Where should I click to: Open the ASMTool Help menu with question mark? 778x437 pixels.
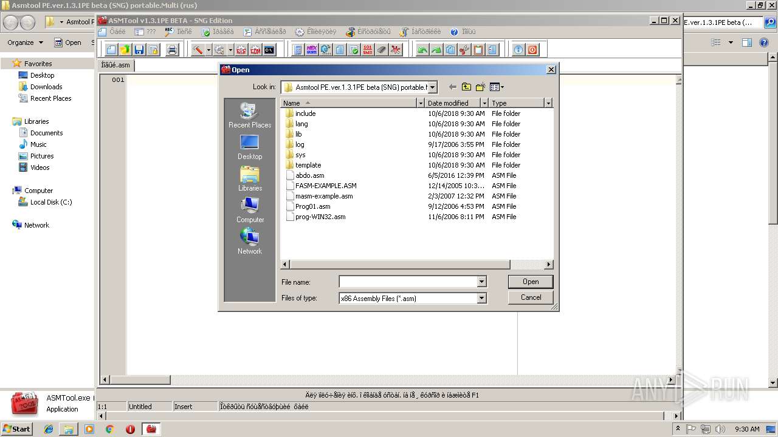(463, 32)
